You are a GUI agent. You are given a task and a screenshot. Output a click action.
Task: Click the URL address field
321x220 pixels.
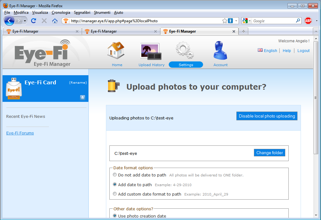[x=146, y=21]
